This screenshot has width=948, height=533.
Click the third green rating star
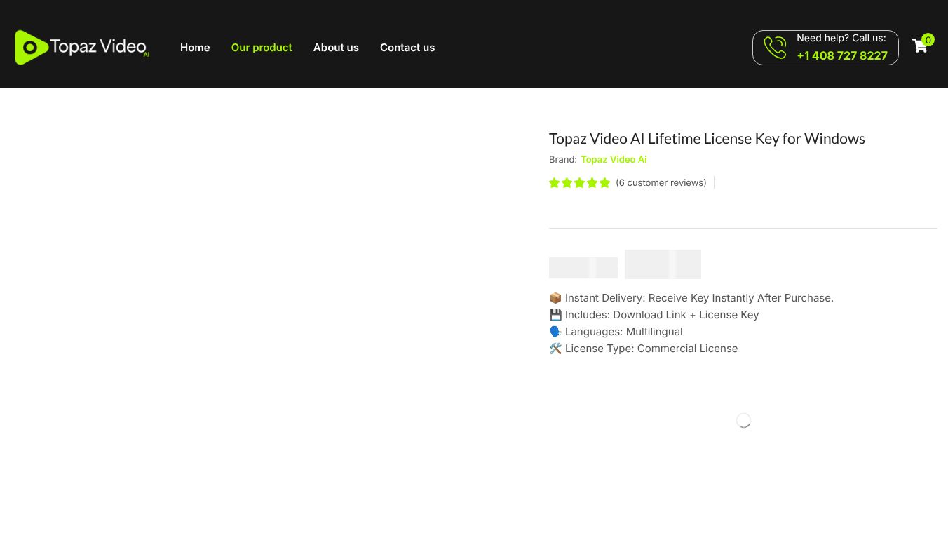tap(580, 182)
